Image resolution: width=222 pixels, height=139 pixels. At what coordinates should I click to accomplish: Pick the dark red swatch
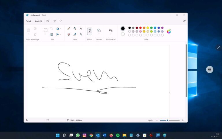[x=137, y=28]
